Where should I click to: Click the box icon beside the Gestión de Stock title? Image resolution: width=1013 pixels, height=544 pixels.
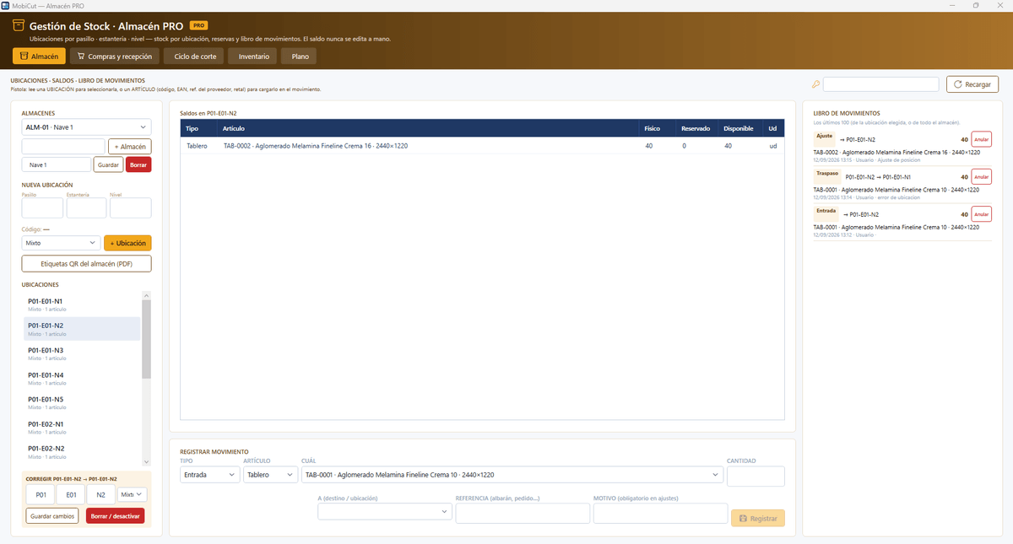19,26
